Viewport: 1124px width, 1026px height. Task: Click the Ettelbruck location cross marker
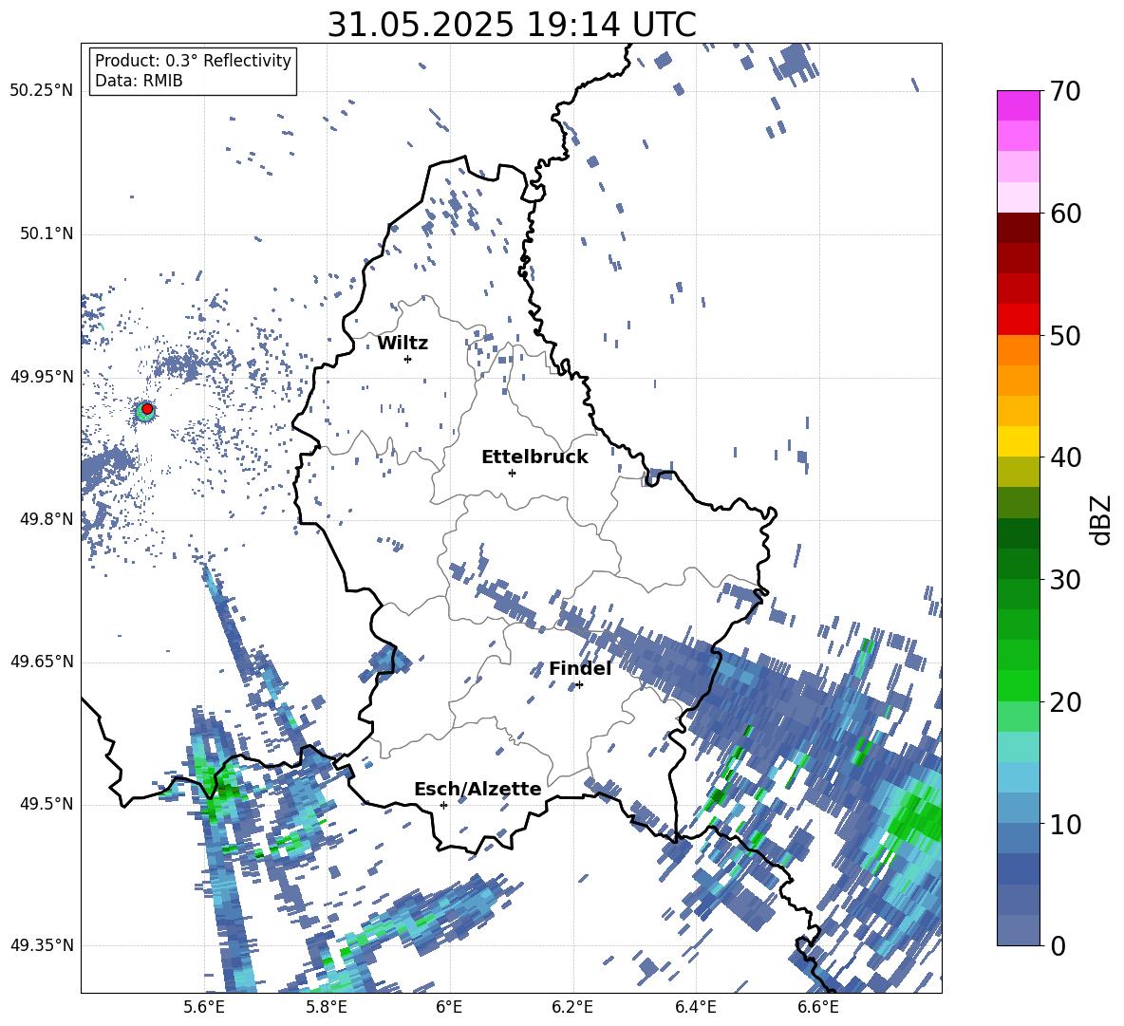pyautogui.click(x=512, y=473)
